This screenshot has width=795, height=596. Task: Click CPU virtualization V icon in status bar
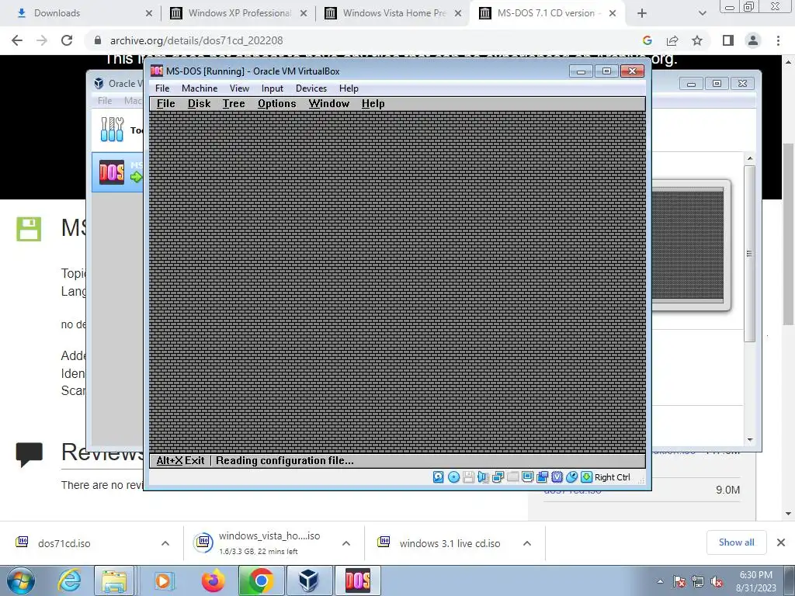point(557,477)
